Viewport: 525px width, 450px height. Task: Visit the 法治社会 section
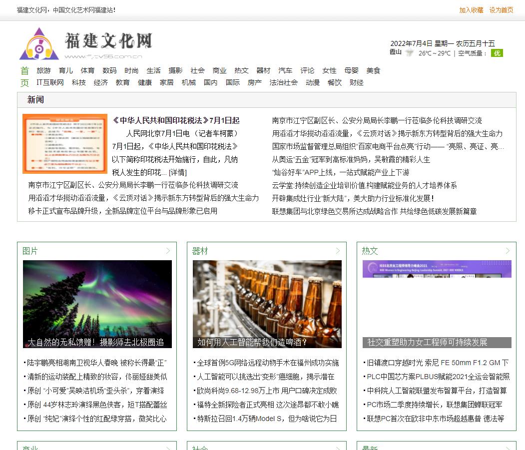click(x=283, y=82)
